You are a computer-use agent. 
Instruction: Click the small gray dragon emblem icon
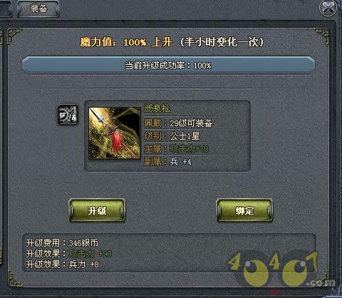coord(68,115)
